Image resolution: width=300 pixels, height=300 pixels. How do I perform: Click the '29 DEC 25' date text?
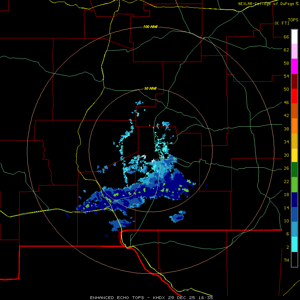pyautogui.click(x=182, y=298)
